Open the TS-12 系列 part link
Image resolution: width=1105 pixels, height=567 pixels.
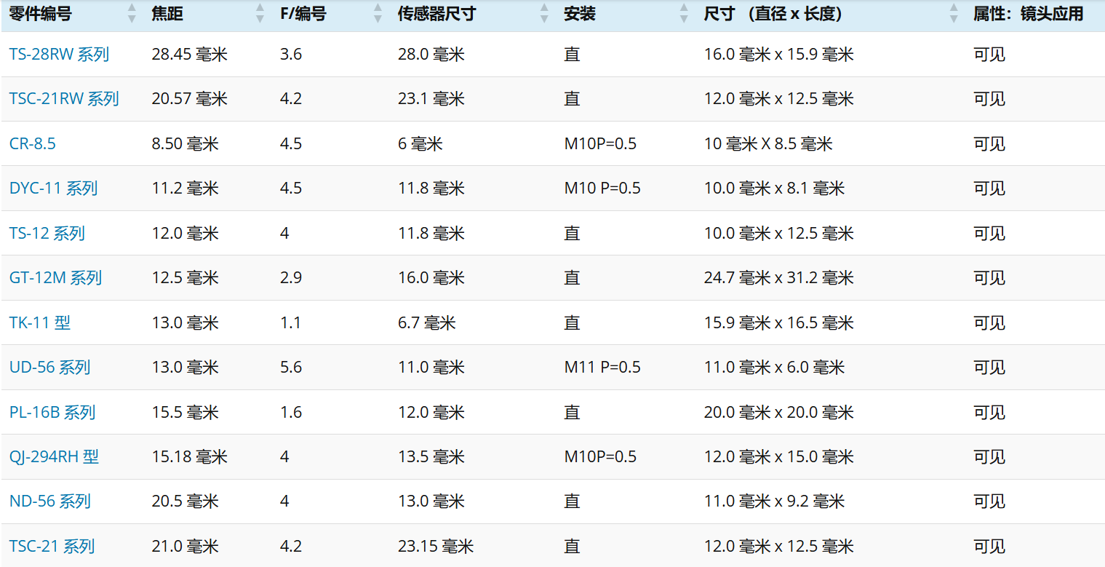[47, 233]
